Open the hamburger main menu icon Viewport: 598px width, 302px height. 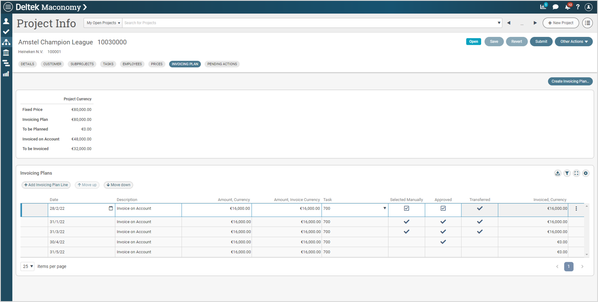(8, 7)
